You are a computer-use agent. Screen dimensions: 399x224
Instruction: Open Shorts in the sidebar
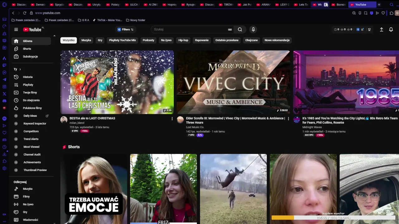(x=31, y=49)
